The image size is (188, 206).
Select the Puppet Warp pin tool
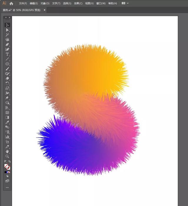click(7, 98)
